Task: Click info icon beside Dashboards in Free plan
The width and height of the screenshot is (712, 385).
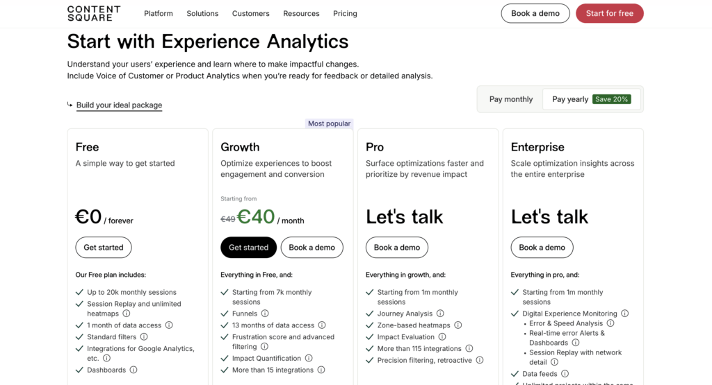Action: pos(133,370)
